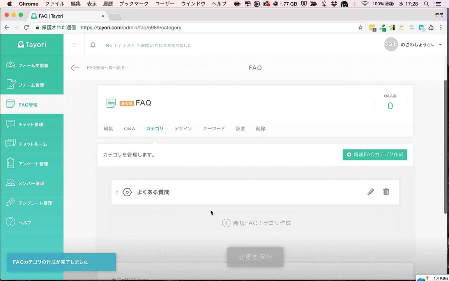Screen dimensions: 449x281
Task: Click the Q&A数 count value 0
Action: click(x=390, y=106)
